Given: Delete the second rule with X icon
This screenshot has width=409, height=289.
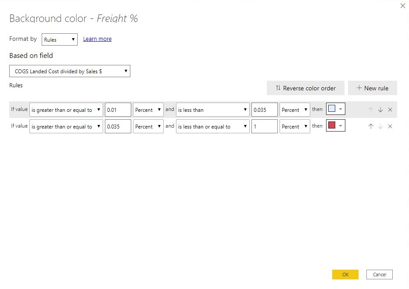Looking at the screenshot, I should pos(390,126).
